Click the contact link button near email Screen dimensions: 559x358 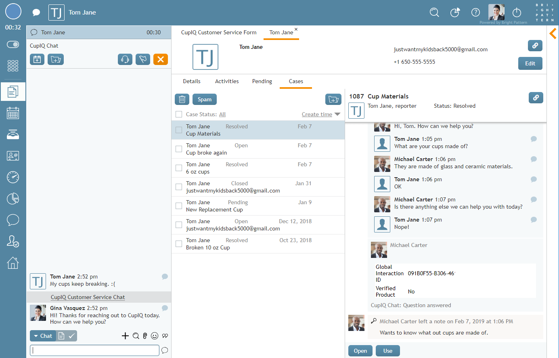(x=535, y=46)
